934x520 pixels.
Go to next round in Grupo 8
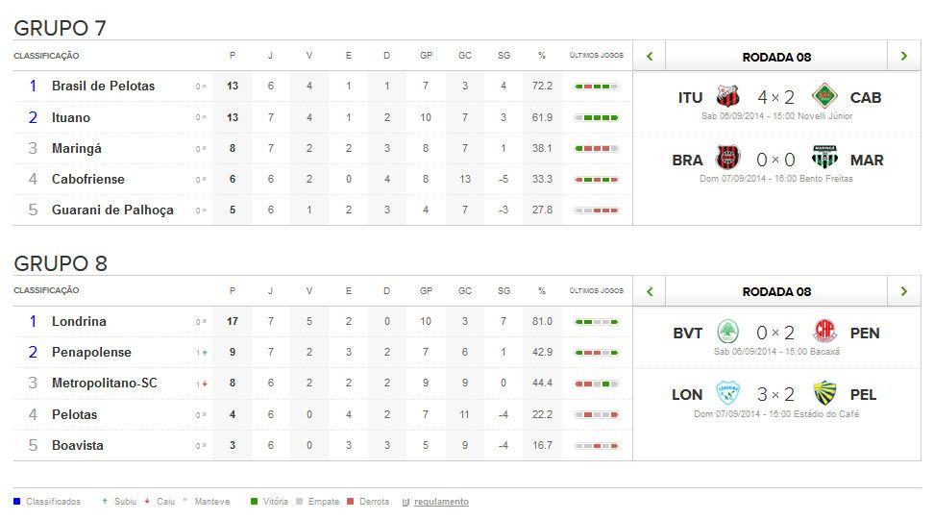pos(904,291)
